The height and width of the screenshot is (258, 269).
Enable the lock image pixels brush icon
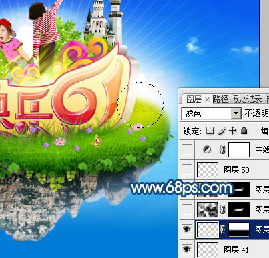(222, 131)
